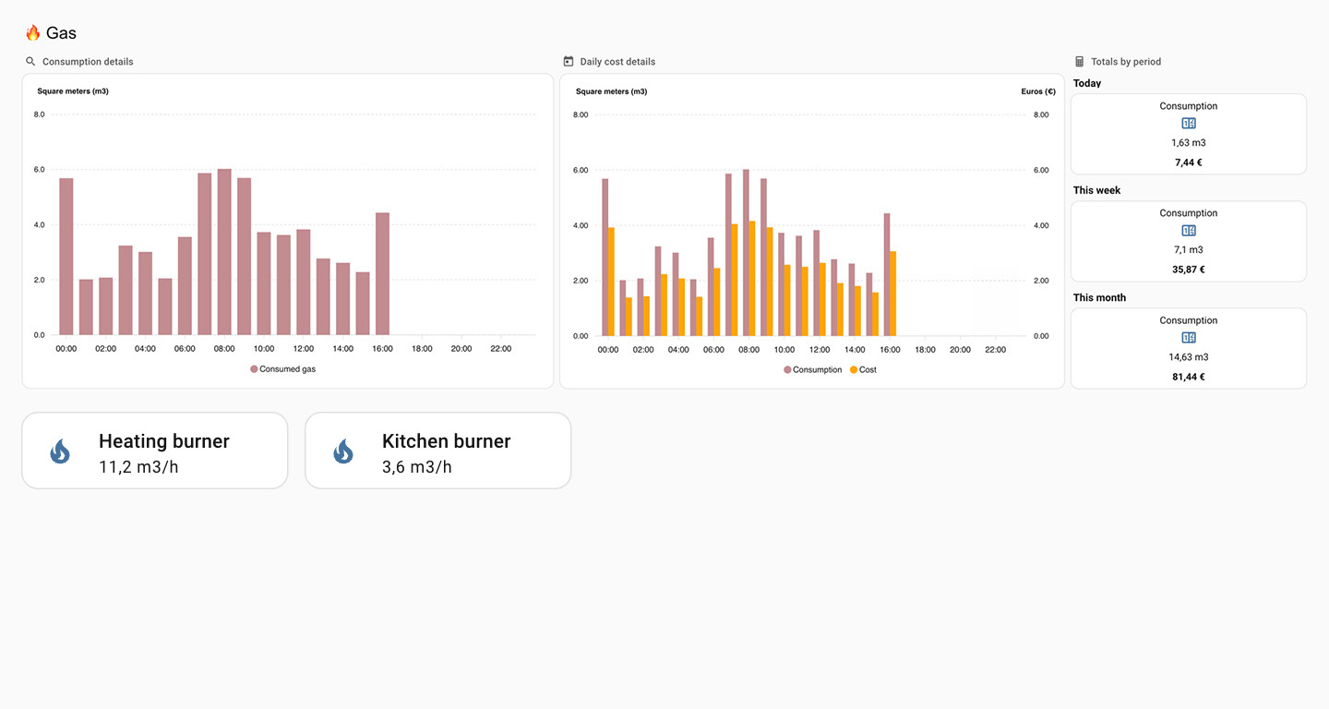The image size is (1329, 709).
Task: Click the counter icon in the Today card
Action: [x=1189, y=124]
